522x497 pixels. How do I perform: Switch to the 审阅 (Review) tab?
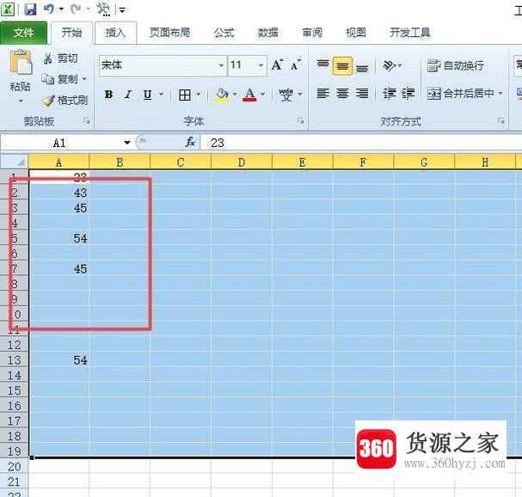[312, 33]
